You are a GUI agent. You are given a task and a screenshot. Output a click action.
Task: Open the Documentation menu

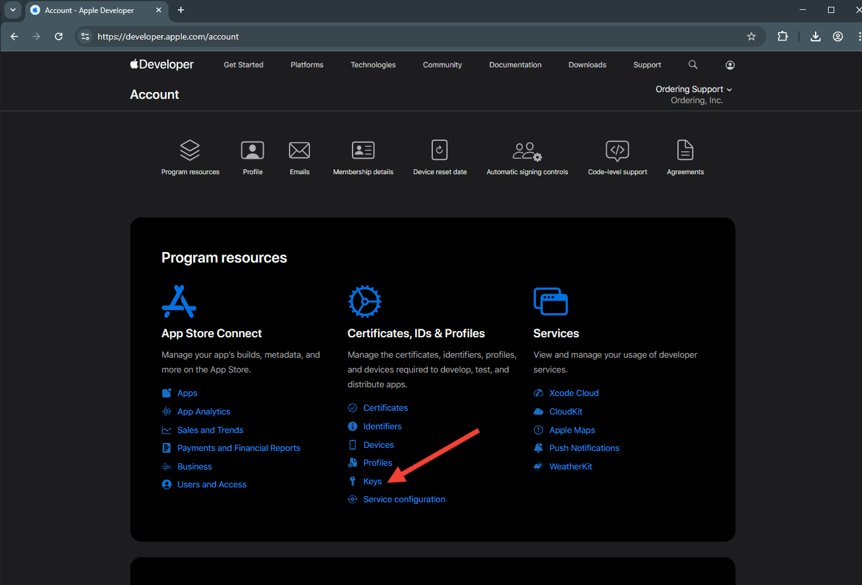(515, 65)
